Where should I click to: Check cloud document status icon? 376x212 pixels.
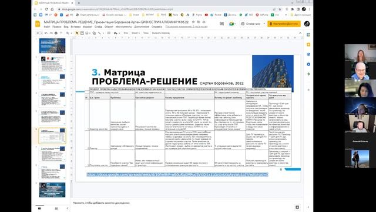(204, 22)
